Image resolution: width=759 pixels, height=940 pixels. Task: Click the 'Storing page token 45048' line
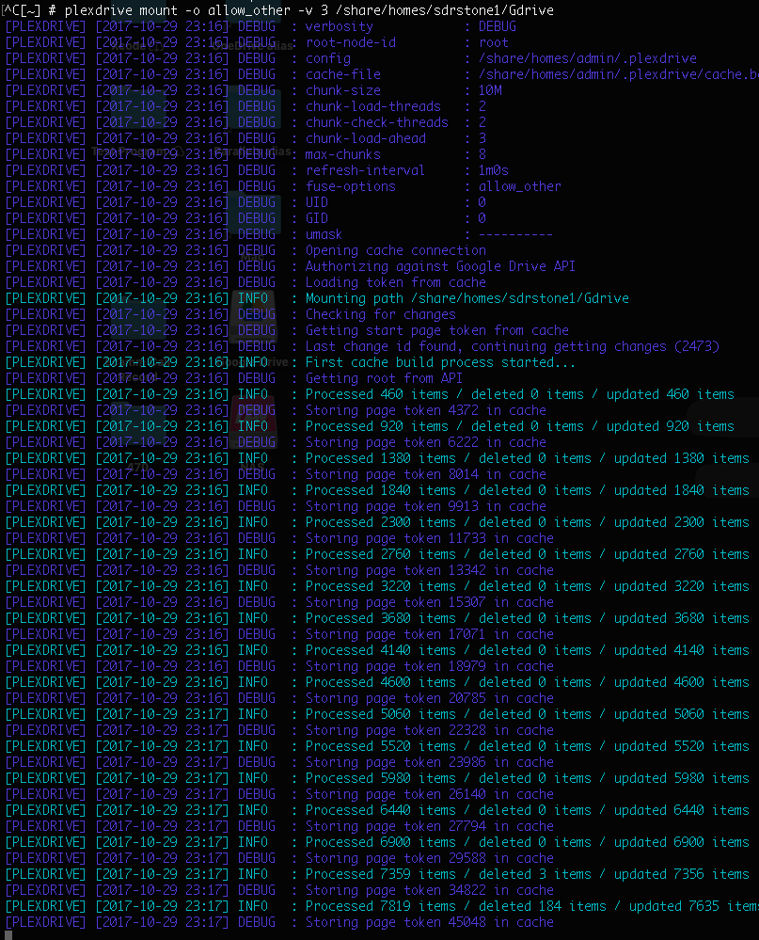pyautogui.click(x=429, y=922)
